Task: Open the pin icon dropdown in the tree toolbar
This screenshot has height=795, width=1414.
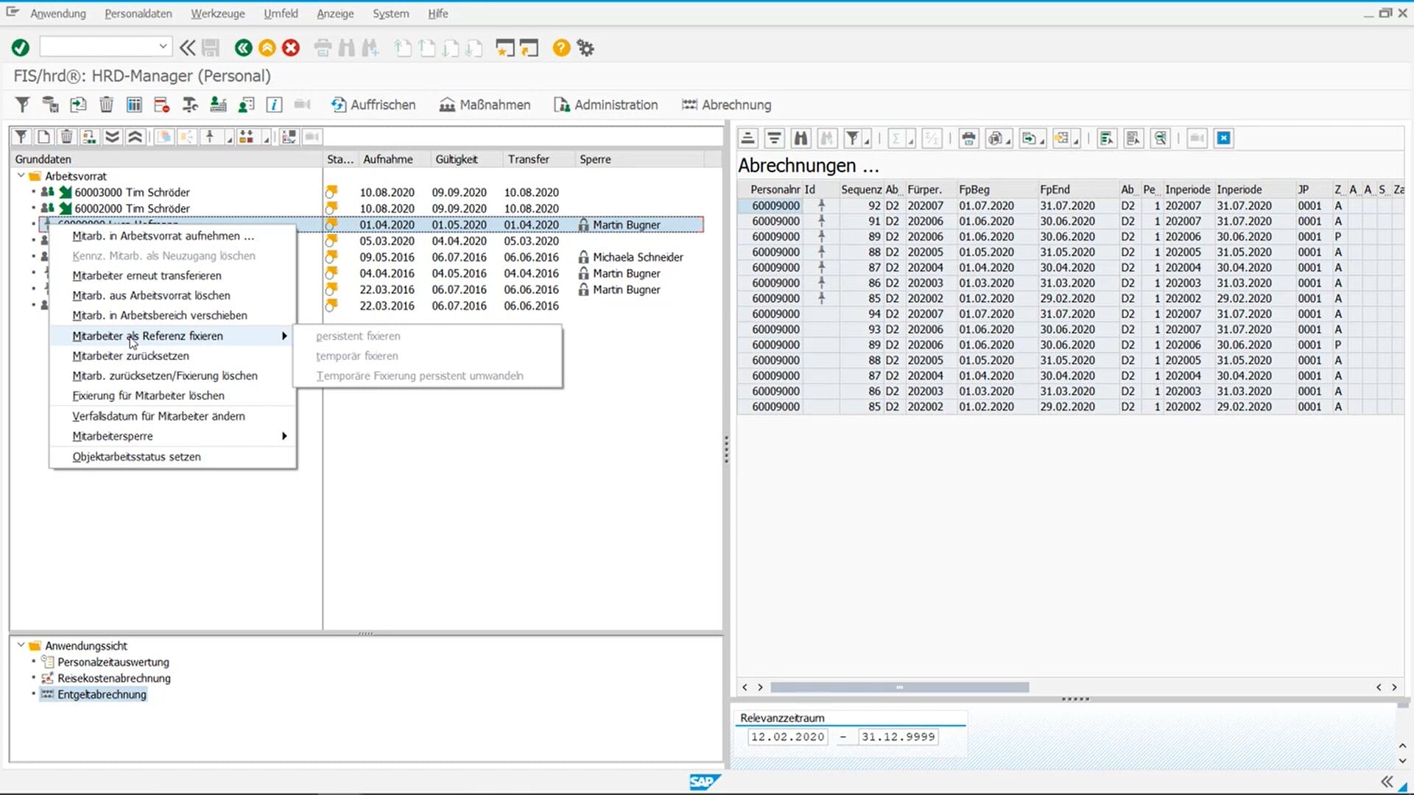Action: pyautogui.click(x=229, y=139)
